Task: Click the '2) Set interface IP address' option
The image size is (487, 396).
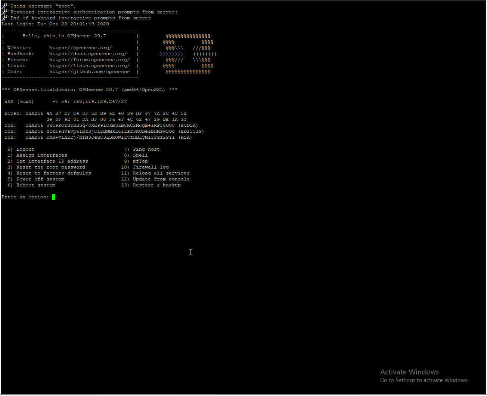Action: point(48,161)
